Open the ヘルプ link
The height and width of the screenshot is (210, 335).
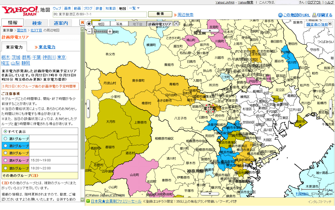(329, 2)
